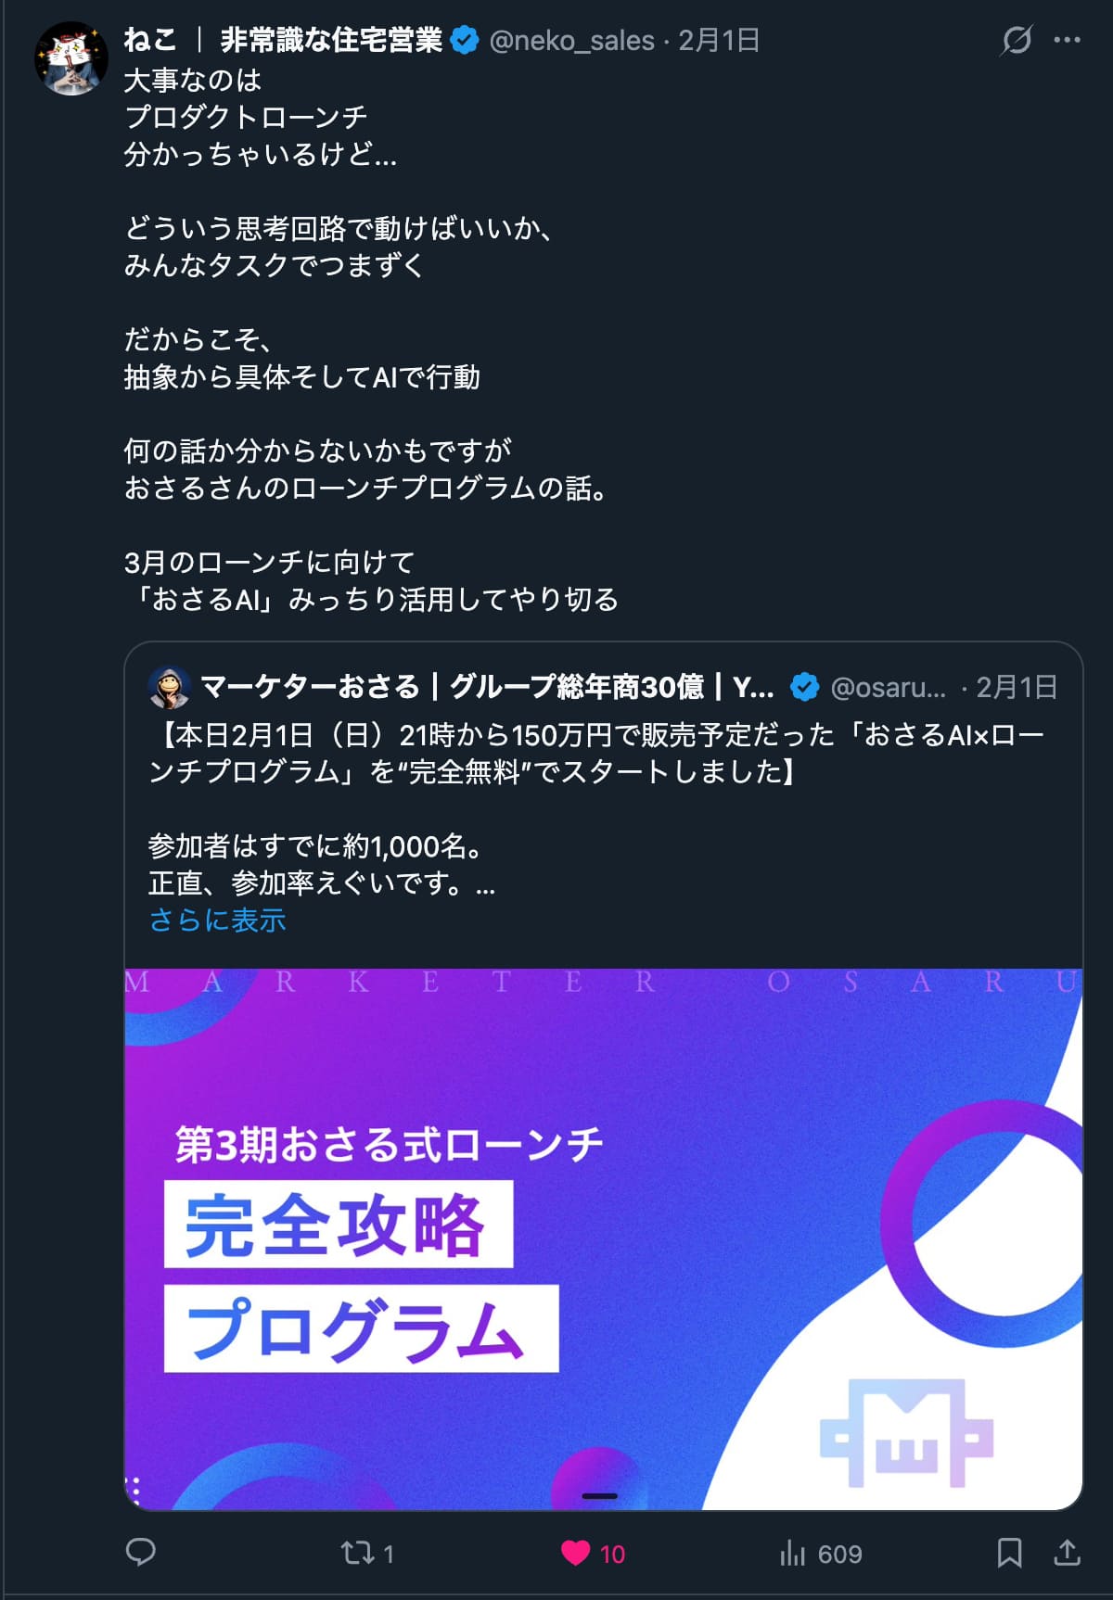Expand quoted post with さらに表示
The width and height of the screenshot is (1113, 1600).
(218, 921)
